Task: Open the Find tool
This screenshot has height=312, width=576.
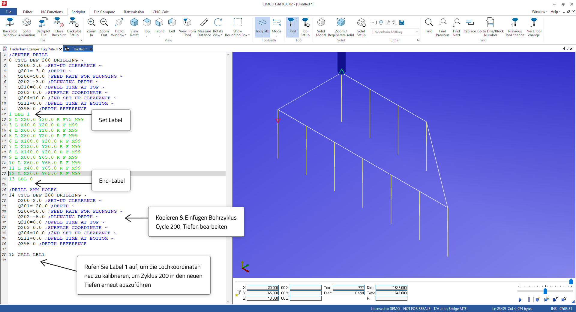Action: point(429,25)
